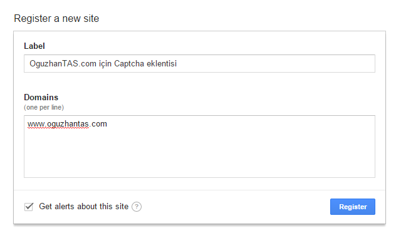396x233 pixels.
Task: Select the 'Register a new site' heading
Action: coord(56,18)
